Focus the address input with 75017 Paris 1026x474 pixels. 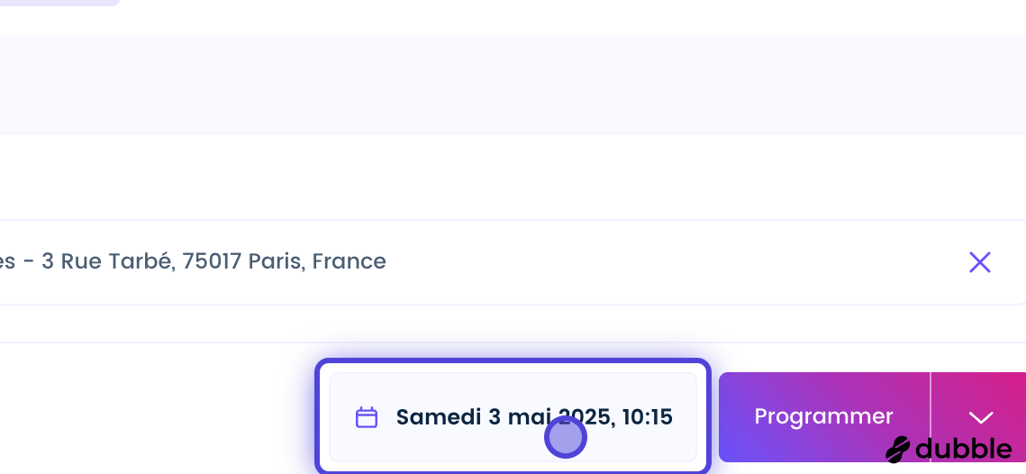point(511,262)
